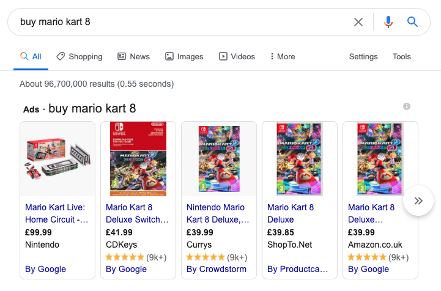Click the Amazon.co.uk Mario Kart 8 cover image
The height and width of the screenshot is (291, 441).
(380, 159)
